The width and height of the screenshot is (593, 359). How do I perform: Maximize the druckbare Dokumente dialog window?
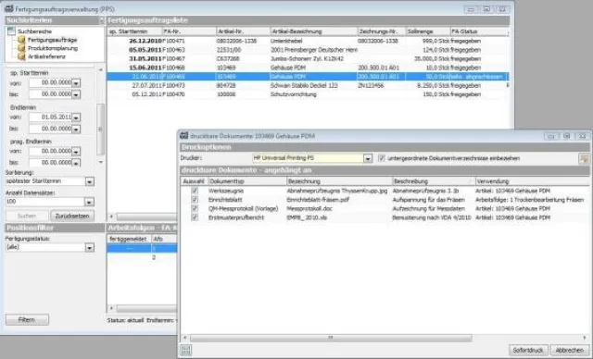coord(566,136)
